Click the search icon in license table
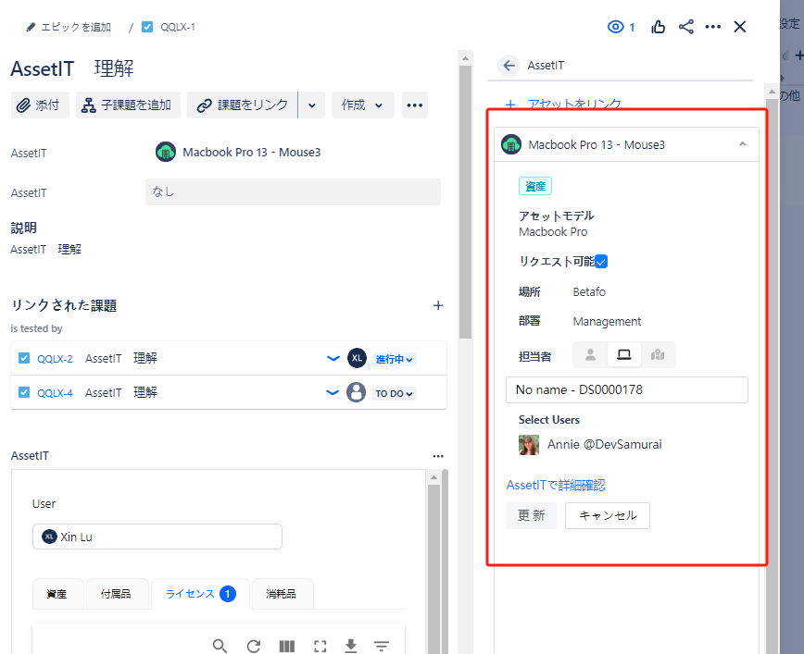 [220, 646]
